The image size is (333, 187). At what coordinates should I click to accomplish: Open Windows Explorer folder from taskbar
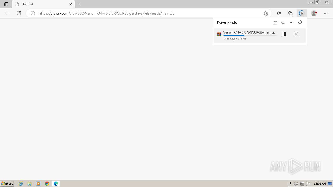[x=29, y=184]
